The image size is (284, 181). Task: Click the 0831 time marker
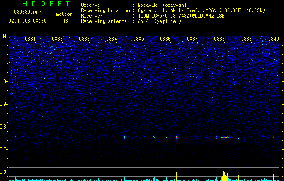(30, 39)
